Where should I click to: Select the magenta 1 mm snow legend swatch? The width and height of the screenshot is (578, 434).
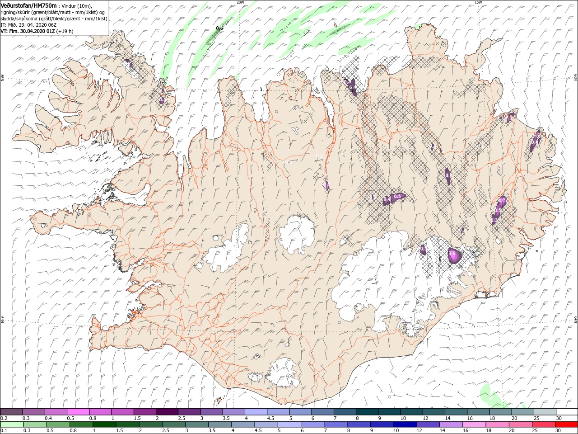tap(122, 411)
